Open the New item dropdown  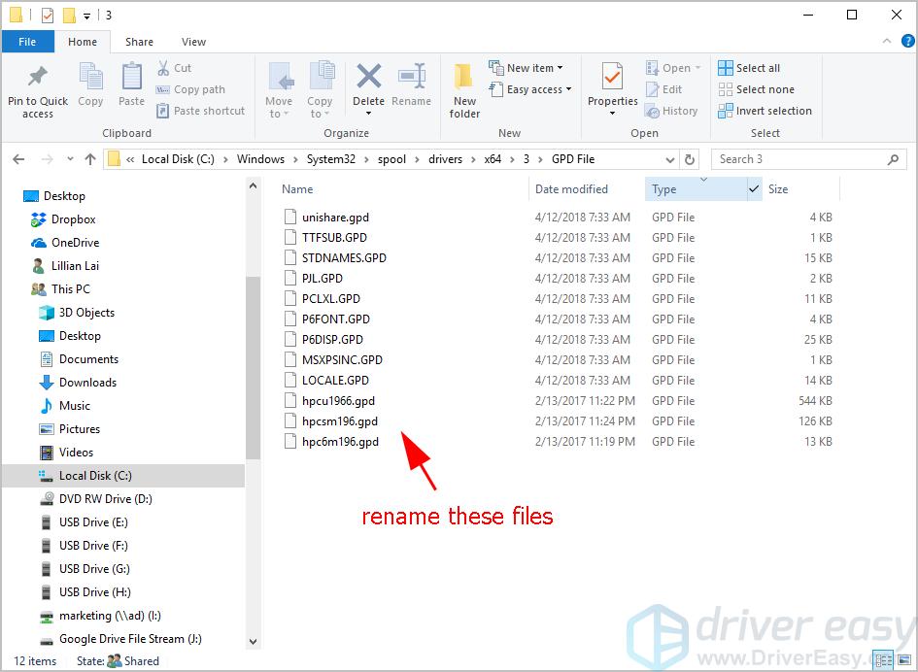tap(527, 67)
